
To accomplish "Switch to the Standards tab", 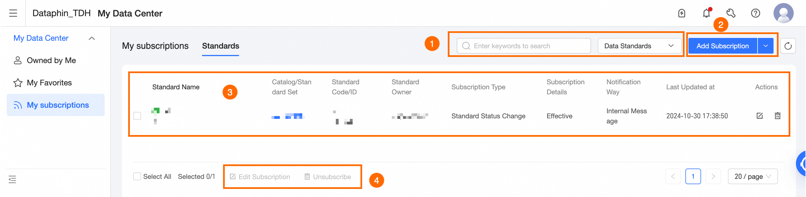I will (221, 46).
